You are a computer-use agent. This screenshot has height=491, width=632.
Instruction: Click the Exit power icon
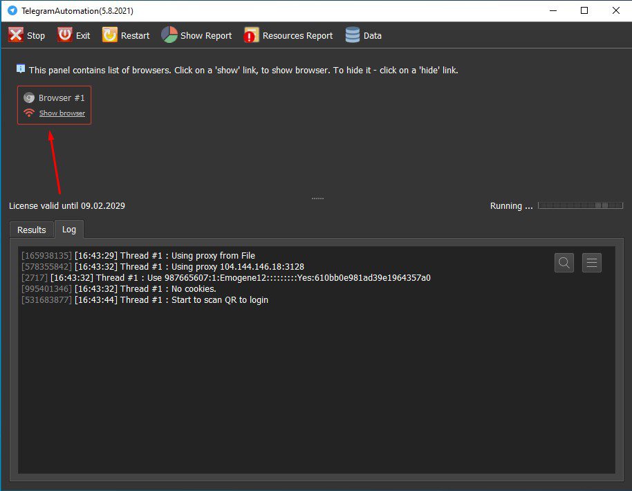64,35
